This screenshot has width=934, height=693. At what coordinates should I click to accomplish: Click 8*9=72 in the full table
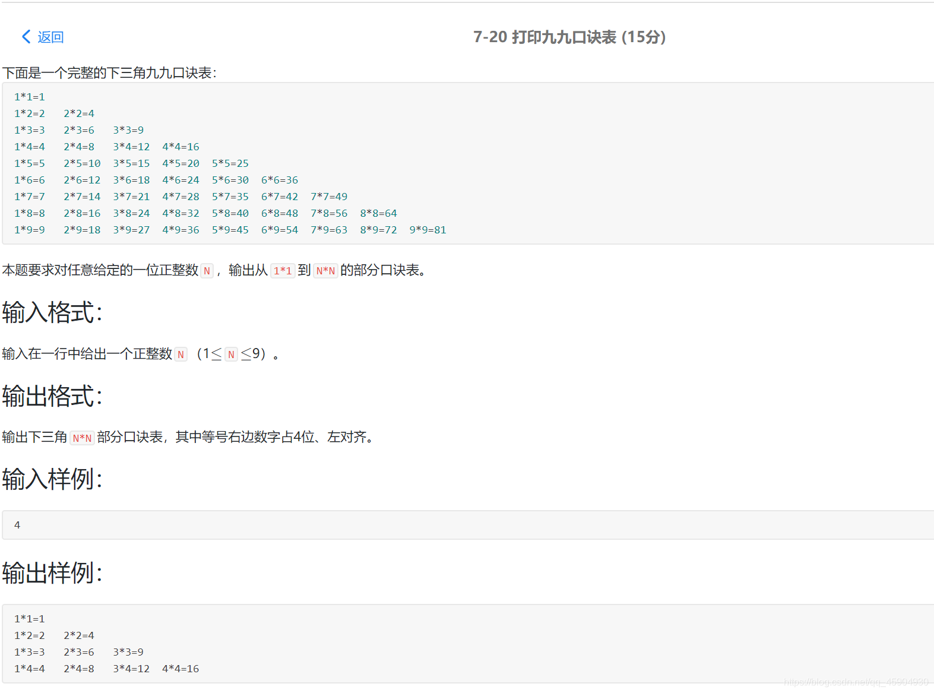(378, 230)
